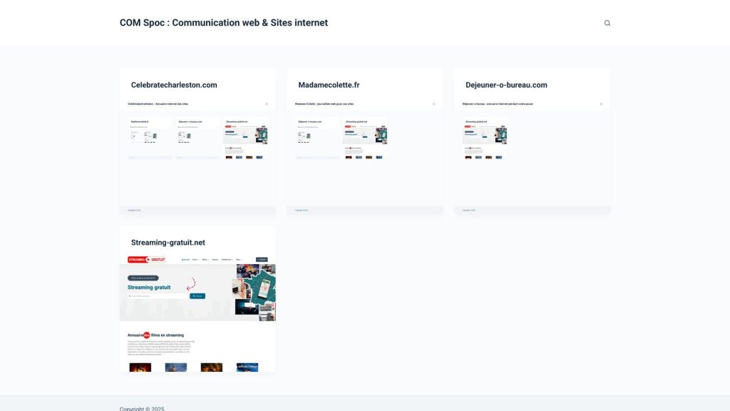Click the red circle badge in Annuaire heading
This screenshot has width=730, height=411.
click(146, 335)
